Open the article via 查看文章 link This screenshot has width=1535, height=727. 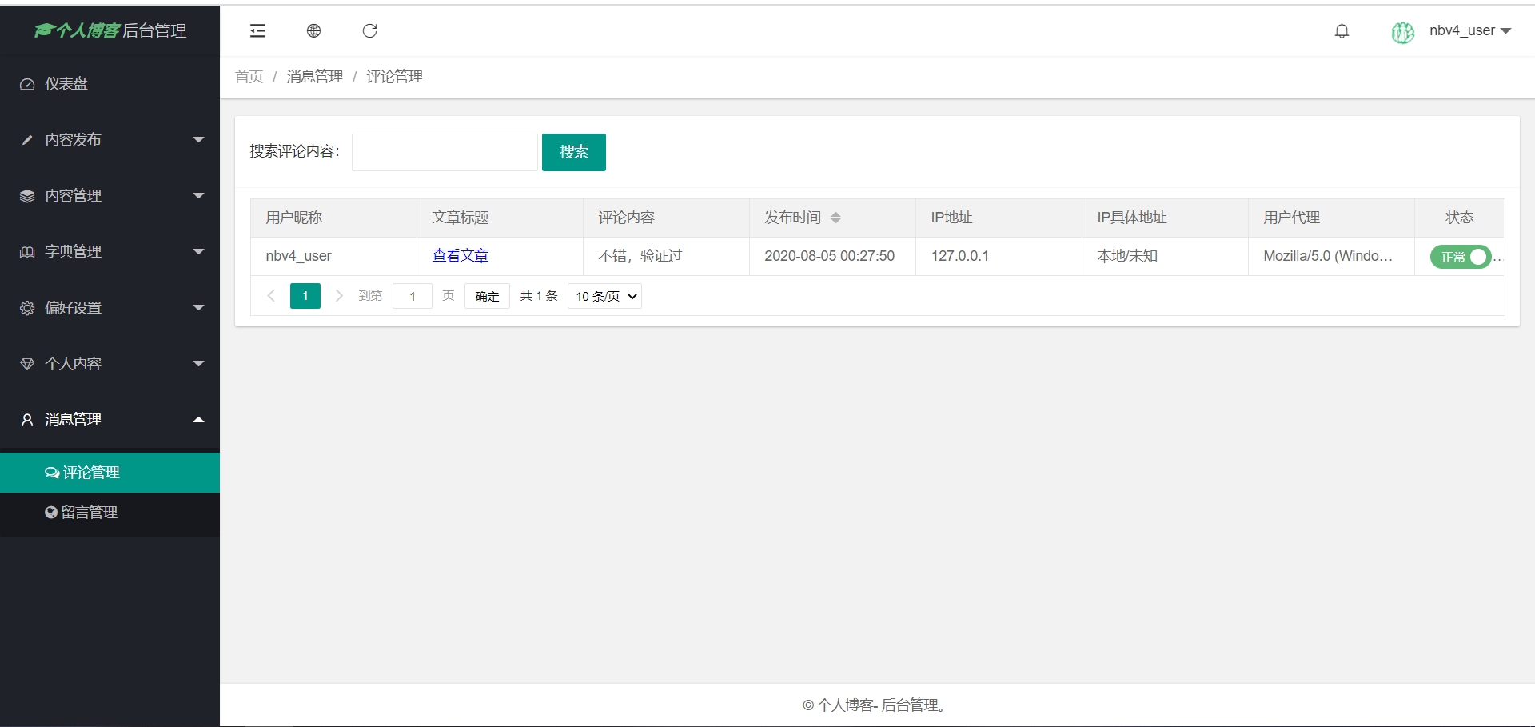pos(459,255)
